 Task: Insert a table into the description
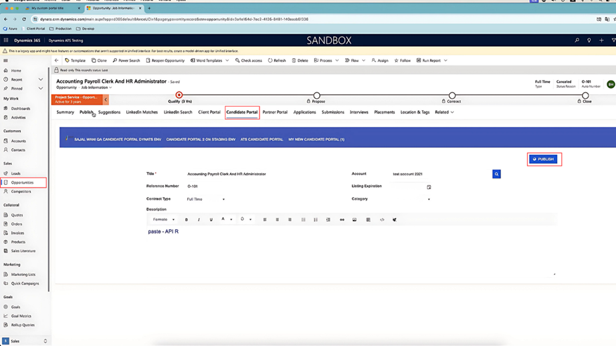point(368,220)
